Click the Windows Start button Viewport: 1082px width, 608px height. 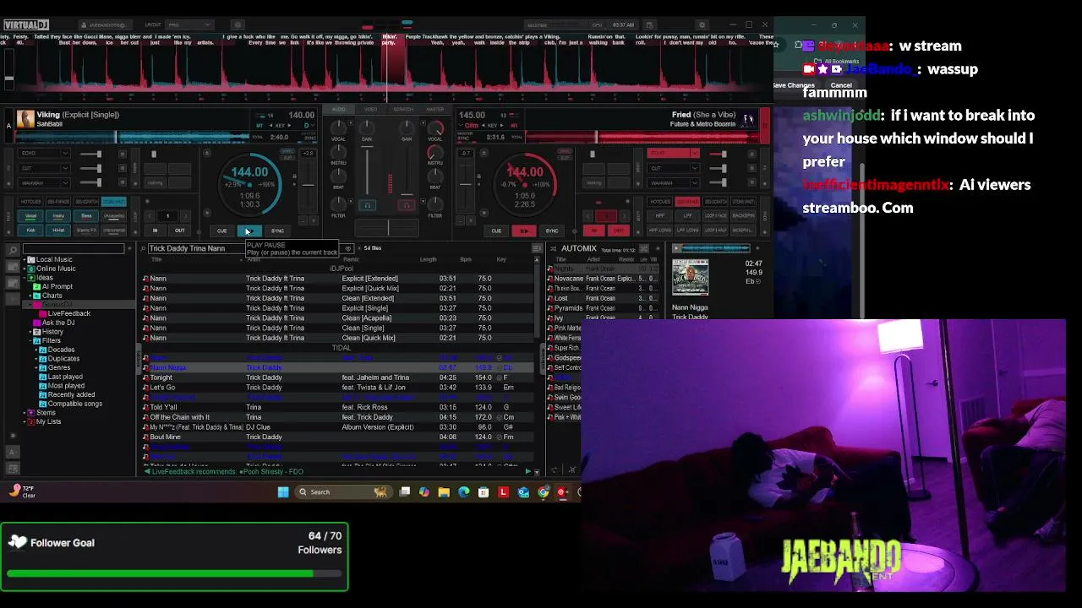click(283, 492)
